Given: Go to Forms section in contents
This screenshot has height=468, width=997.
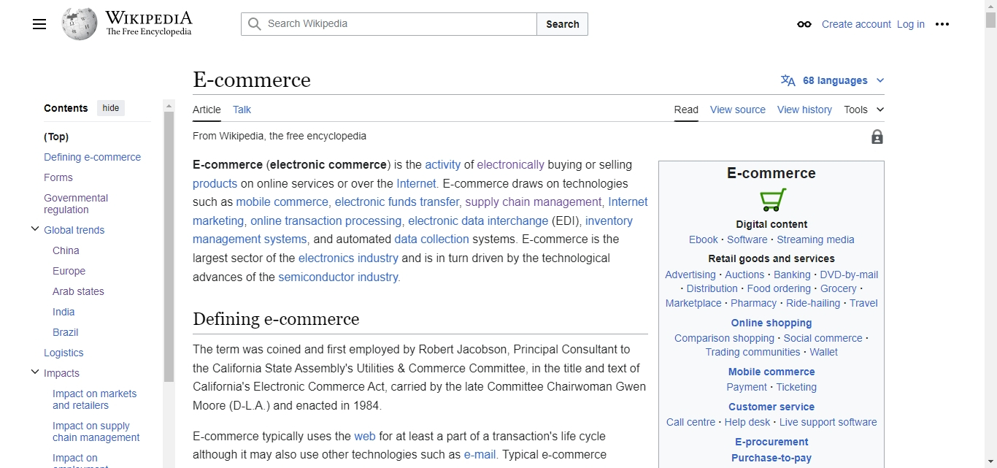Looking at the screenshot, I should [58, 177].
